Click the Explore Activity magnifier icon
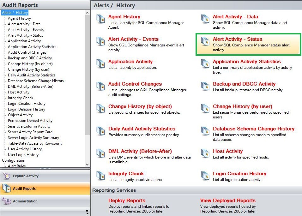 pos(7,176)
